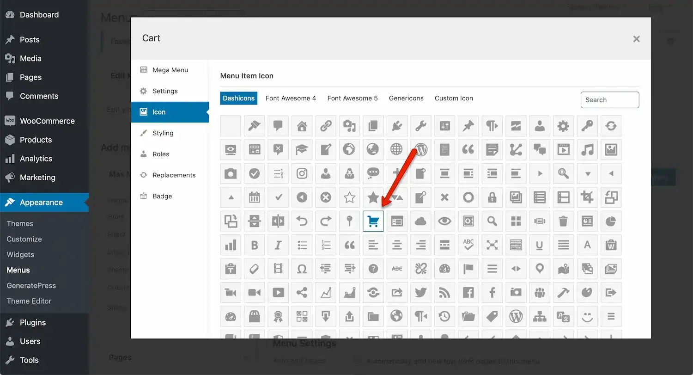This screenshot has width=693, height=375.
Task: Select the camera Dashicon
Action: [x=231, y=173]
